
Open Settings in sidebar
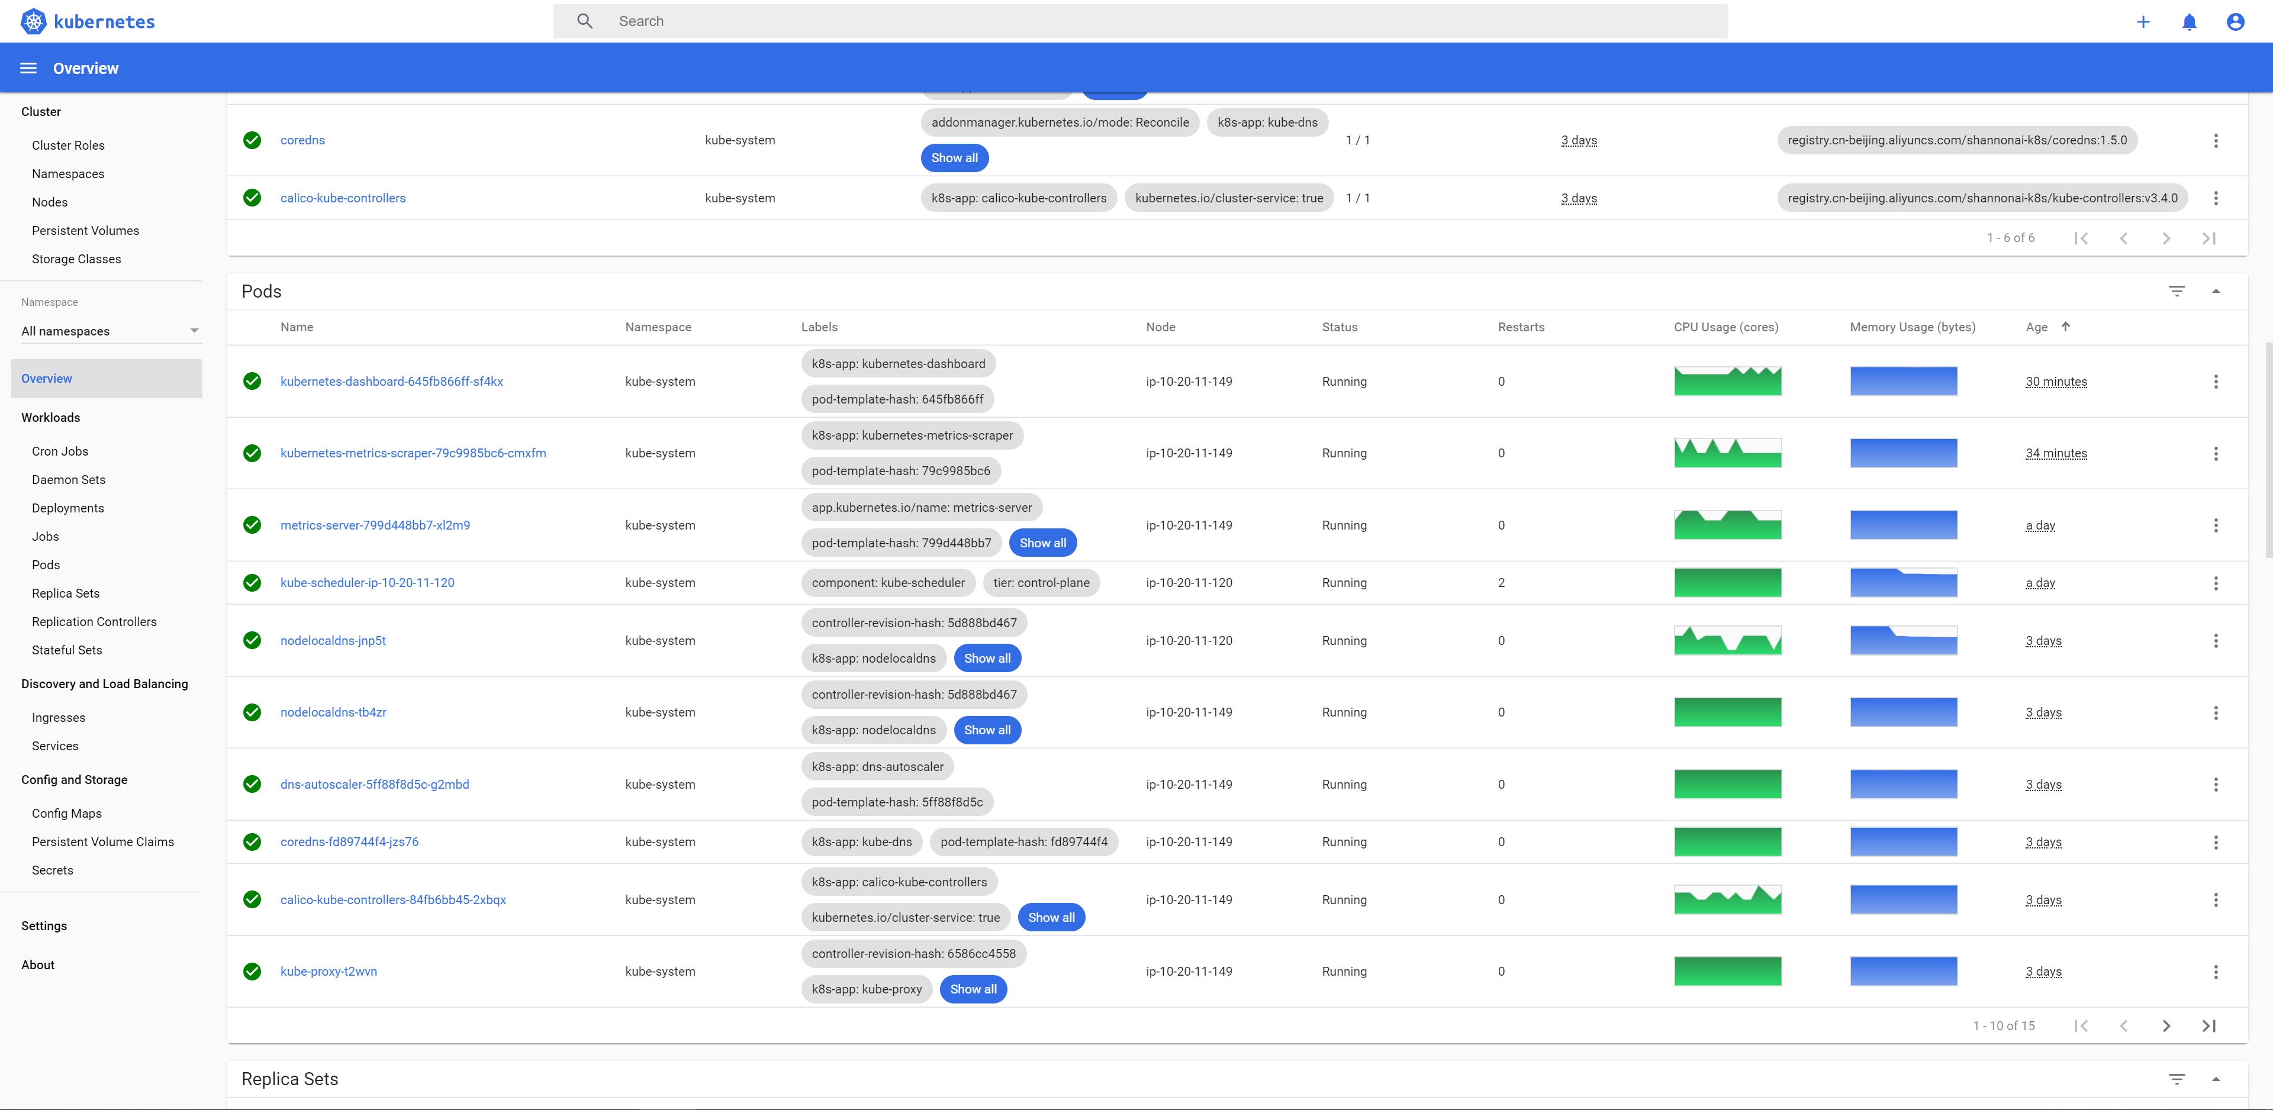(x=44, y=925)
